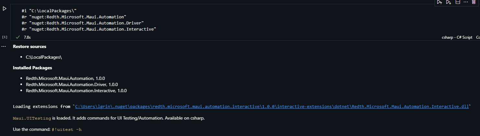480x136 pixels.
Task: Click the Installed Packages heading
Action: click(32, 68)
